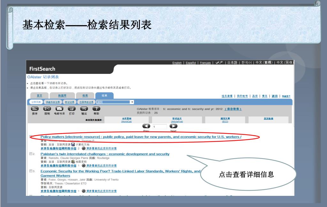Click the 退出 (exit) link
This screenshot has height=207, width=327.
(x=275, y=96)
